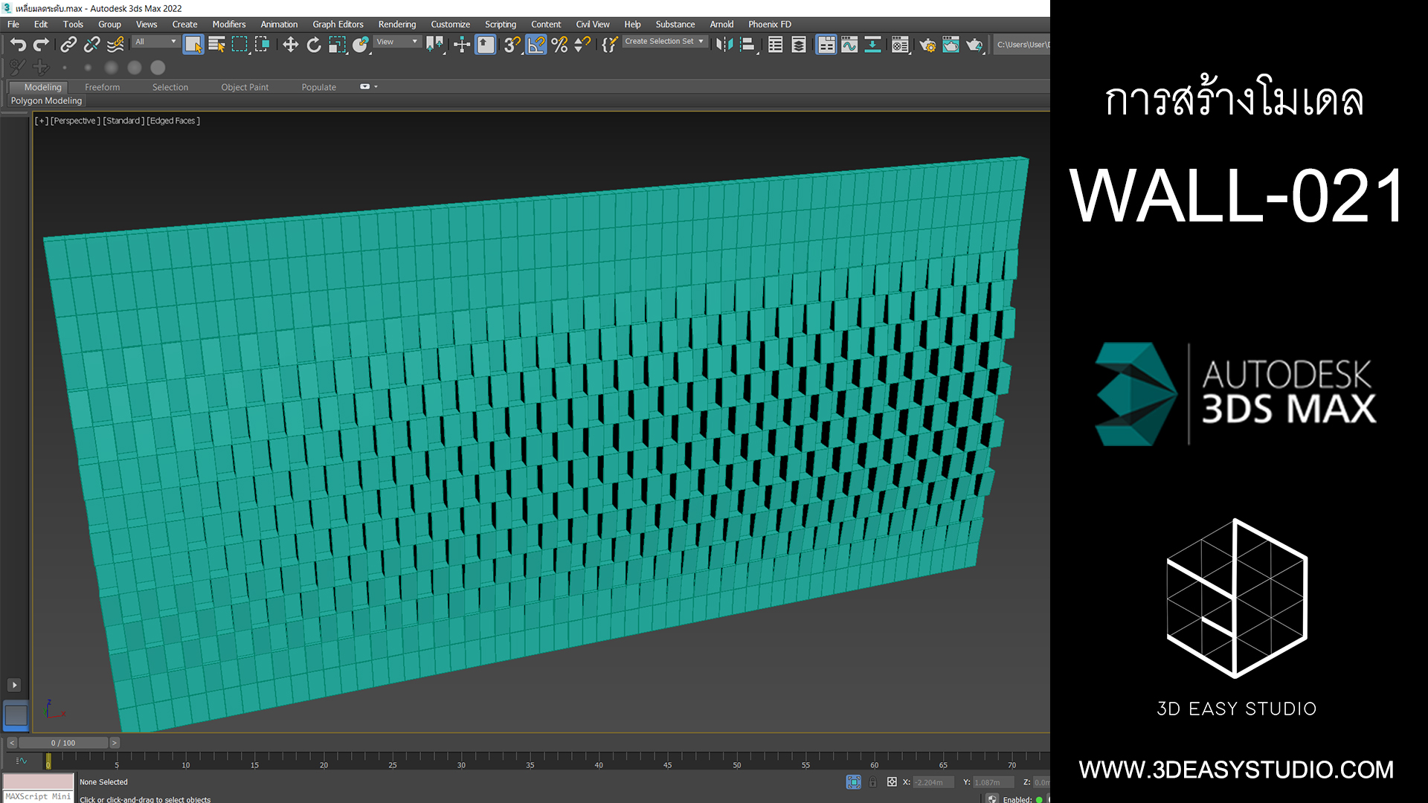Open the reference coordinate View dropdown
The height and width of the screenshot is (803, 1428).
coord(397,42)
